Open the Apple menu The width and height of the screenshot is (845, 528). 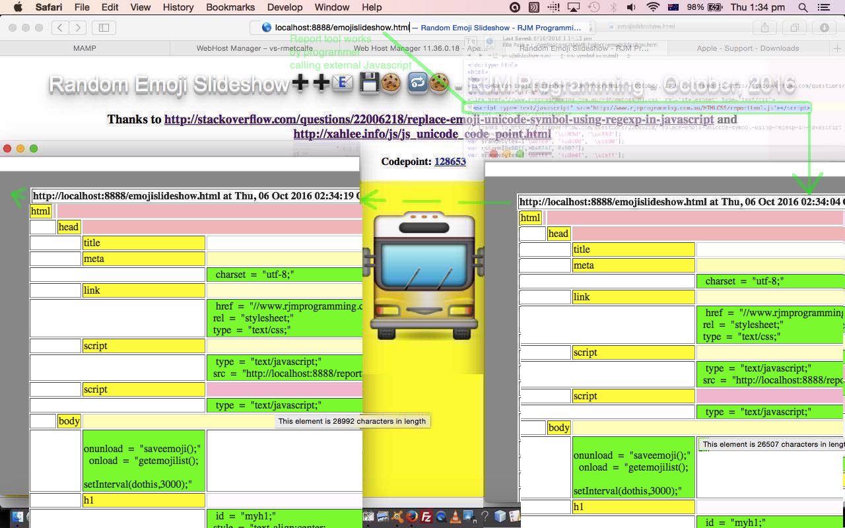(18, 7)
